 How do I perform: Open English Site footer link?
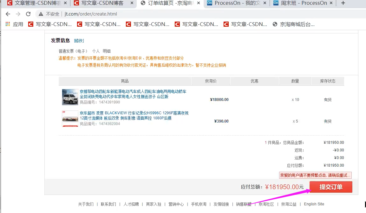coord(314,204)
